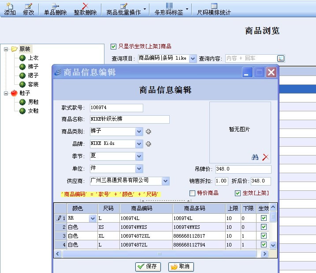Click in 销售折扣 field 1.00
The width and height of the screenshot is (316, 273).
222,181
